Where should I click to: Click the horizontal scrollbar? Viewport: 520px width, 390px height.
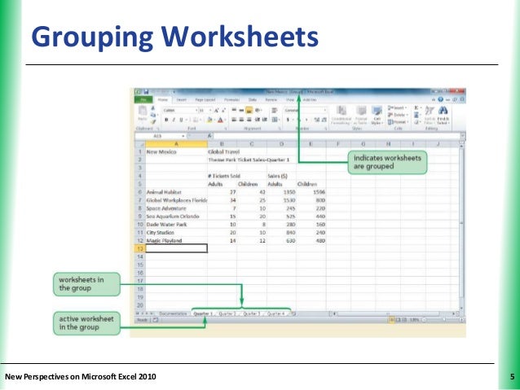[x=394, y=313]
